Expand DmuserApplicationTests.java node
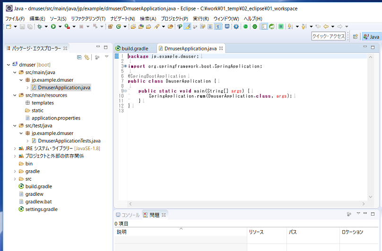This screenshot has height=251, width=382. [x=27, y=141]
